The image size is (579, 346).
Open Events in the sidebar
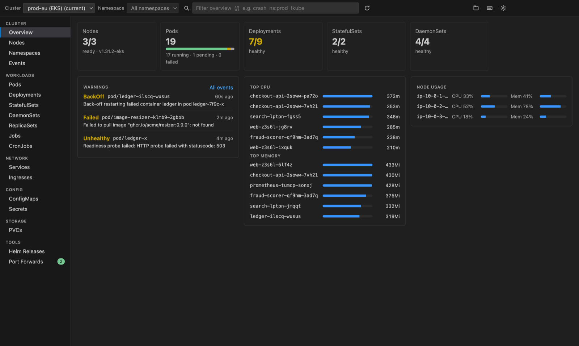coord(35,63)
